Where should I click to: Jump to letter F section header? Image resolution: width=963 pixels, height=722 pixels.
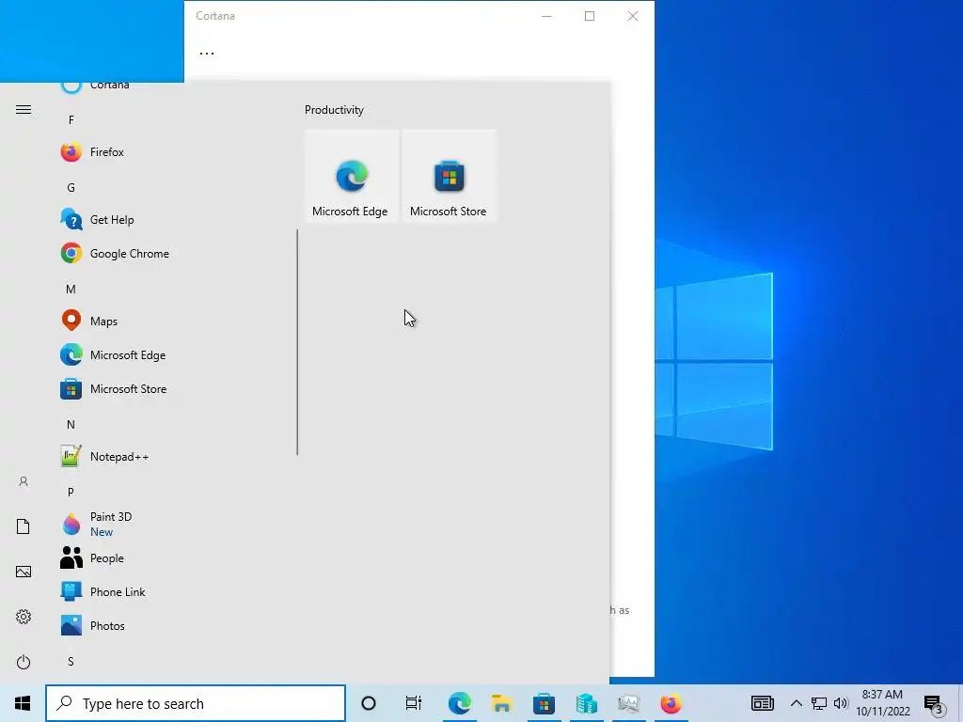(x=71, y=120)
